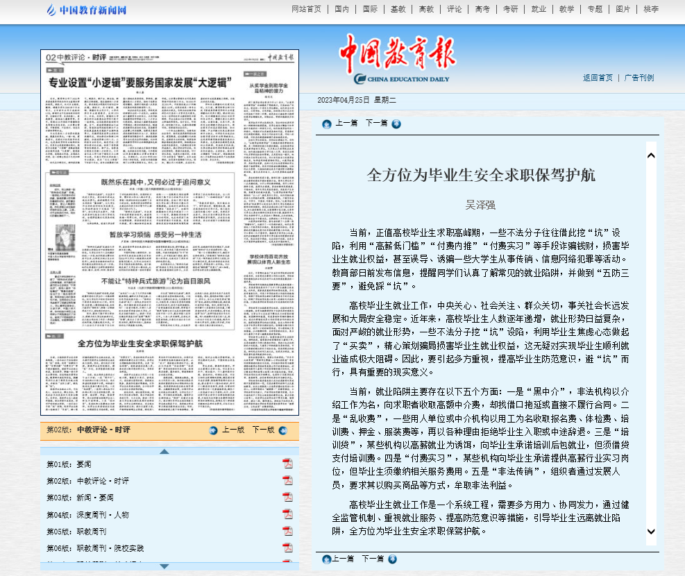This screenshot has height=576, width=685.
Task: Open 高考 in top navigation
Action: [x=482, y=10]
